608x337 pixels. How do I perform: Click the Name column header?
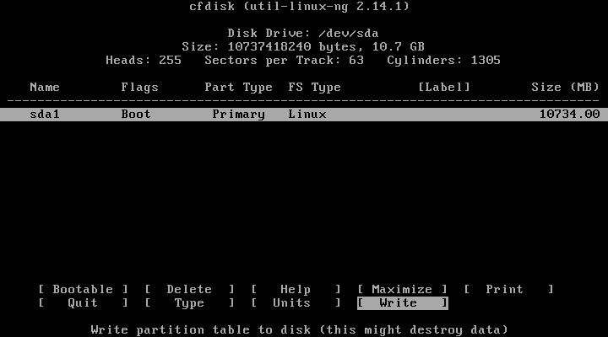[x=45, y=87]
